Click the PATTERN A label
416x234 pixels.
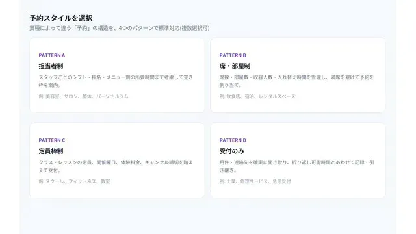click(x=52, y=55)
